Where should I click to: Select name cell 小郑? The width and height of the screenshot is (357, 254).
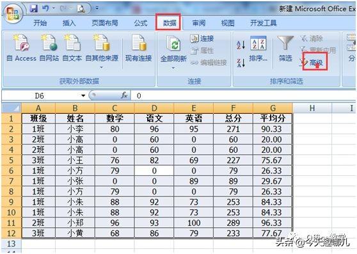coord(75,223)
